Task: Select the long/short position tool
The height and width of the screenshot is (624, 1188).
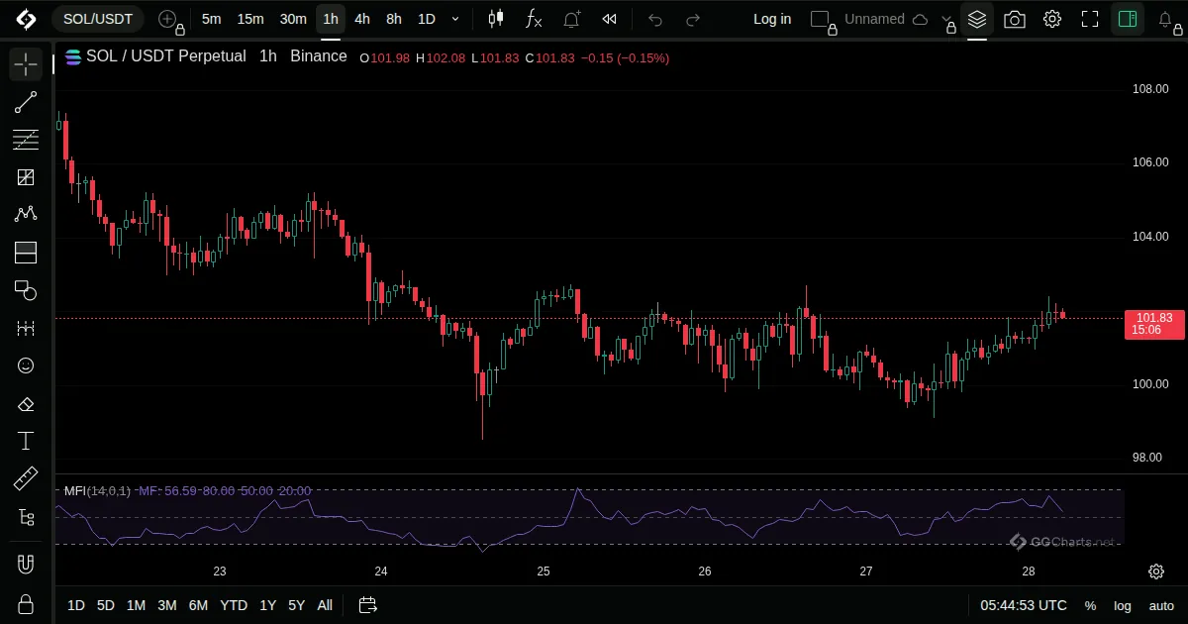Action: 26,253
